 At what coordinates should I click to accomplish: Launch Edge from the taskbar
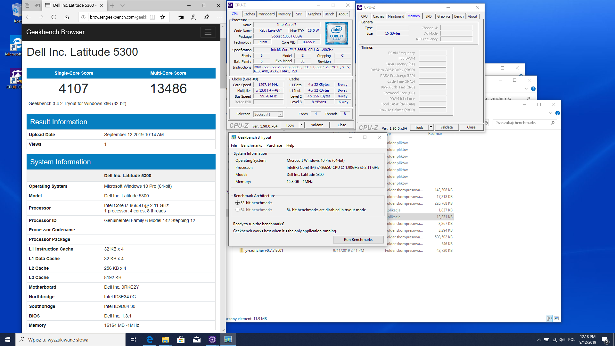(x=150, y=340)
